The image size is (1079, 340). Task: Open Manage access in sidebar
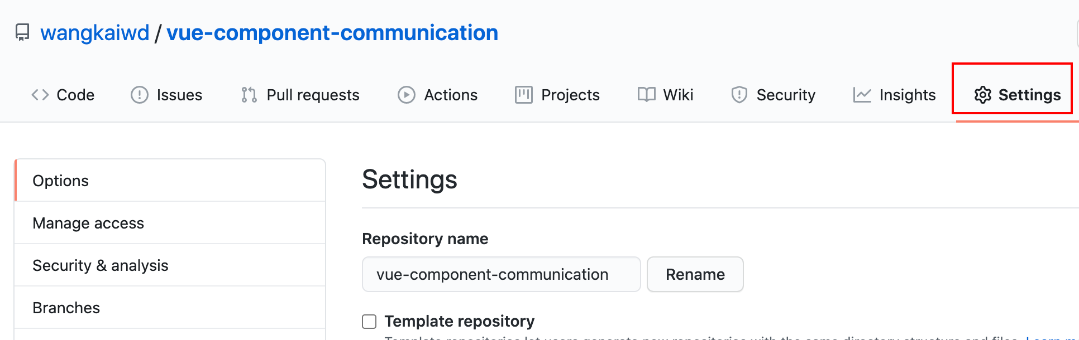click(x=88, y=223)
